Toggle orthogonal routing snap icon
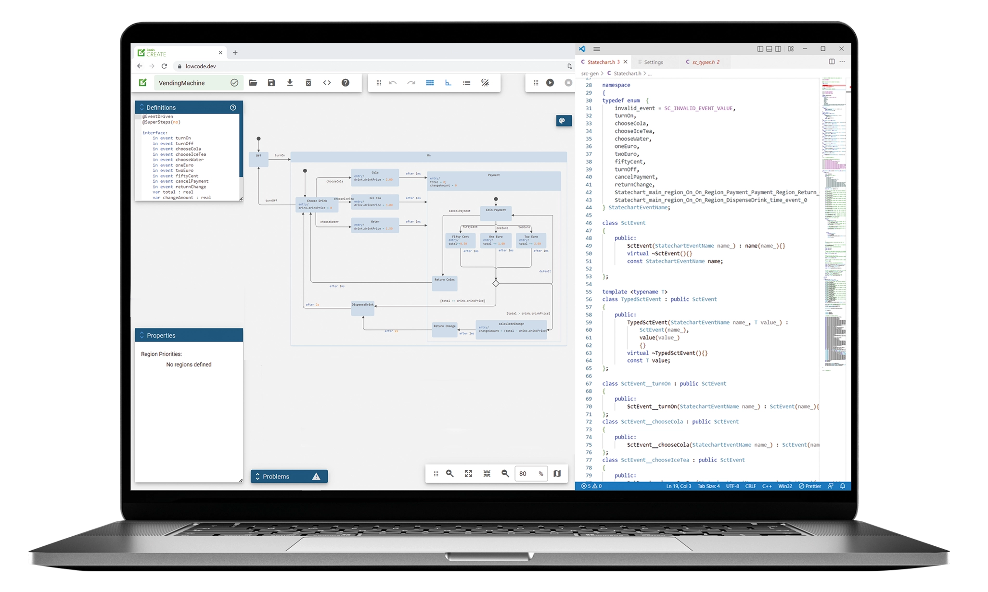Screen dimensions: 988x592 coord(448,83)
